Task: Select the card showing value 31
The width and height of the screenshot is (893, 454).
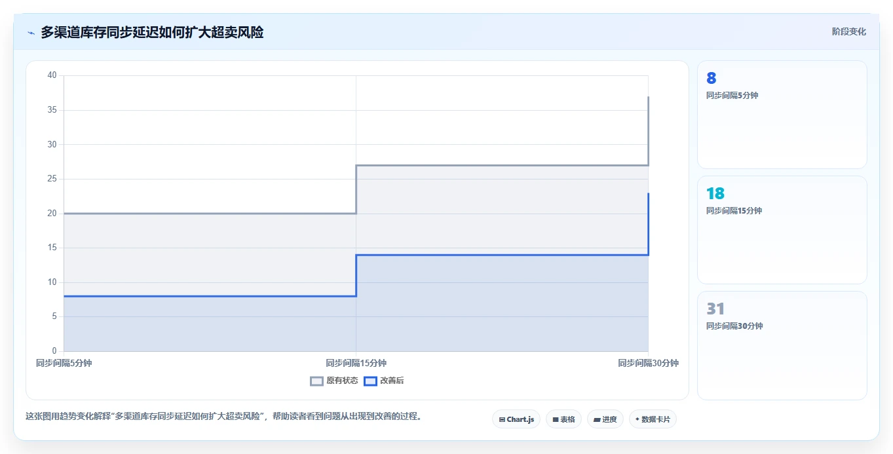Action: 782,345
